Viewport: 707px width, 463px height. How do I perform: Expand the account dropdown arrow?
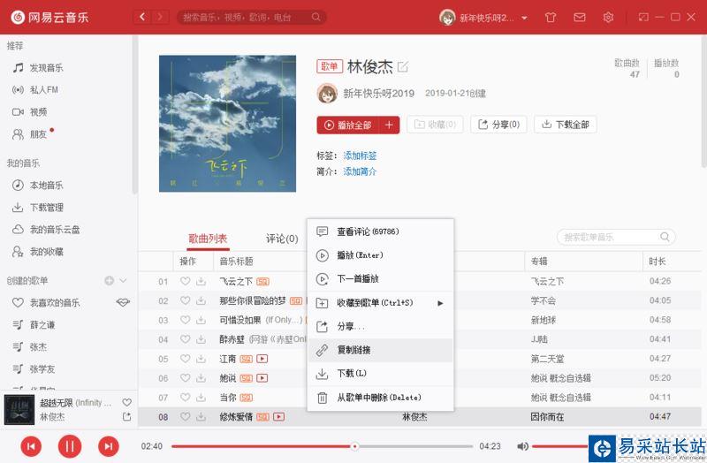click(524, 18)
